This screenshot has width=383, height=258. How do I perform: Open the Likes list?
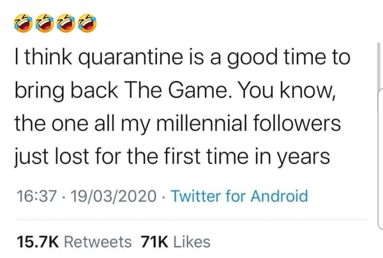coord(191,241)
